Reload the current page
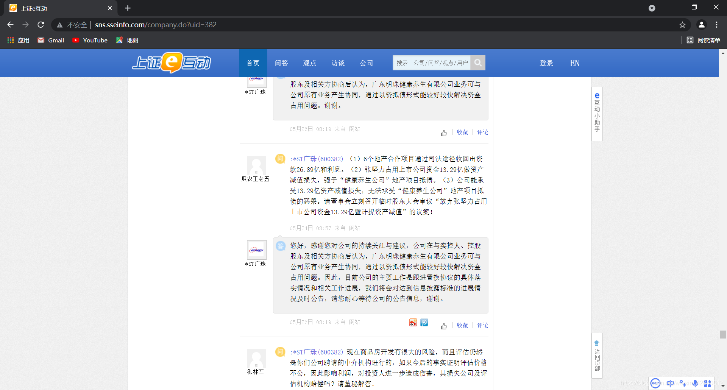Viewport: 727px width, 390px height. 41,25
